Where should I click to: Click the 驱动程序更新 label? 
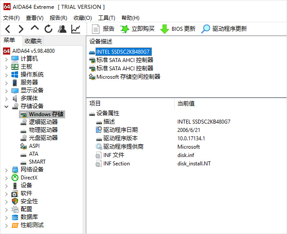[229, 29]
